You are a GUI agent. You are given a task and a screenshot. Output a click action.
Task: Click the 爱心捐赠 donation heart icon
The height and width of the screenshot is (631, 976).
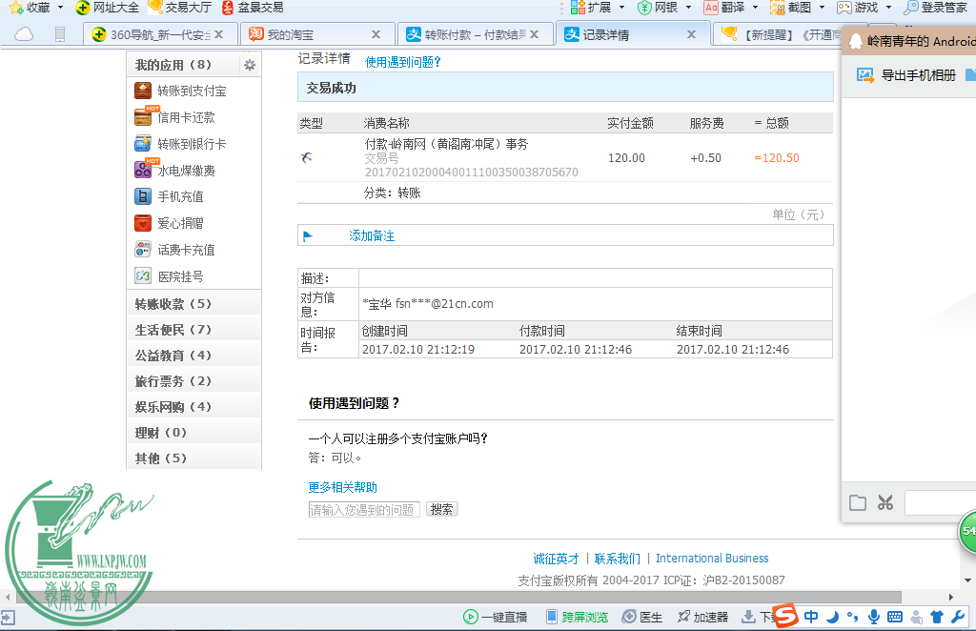coord(143,223)
